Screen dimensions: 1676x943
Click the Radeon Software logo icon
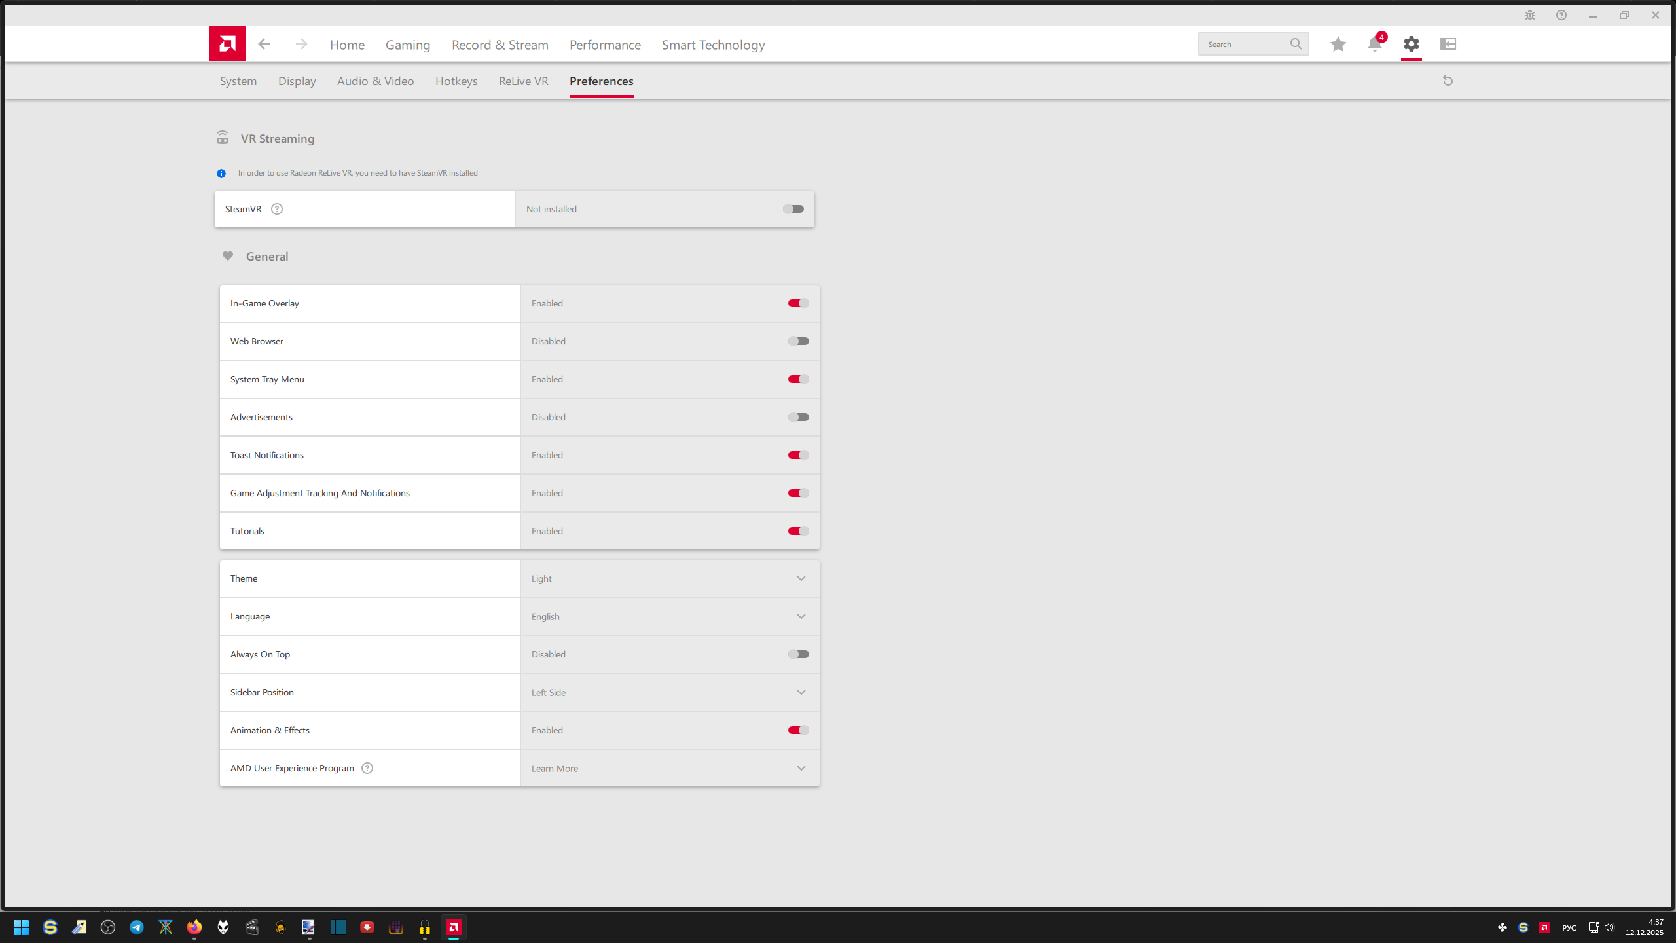pyautogui.click(x=227, y=43)
